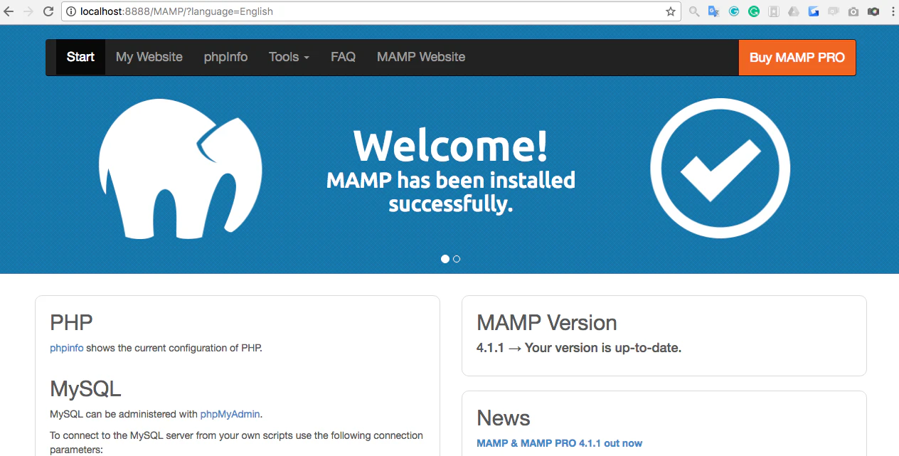Open the Google Drive extension icon
The height and width of the screenshot is (456, 899).
[x=794, y=11]
